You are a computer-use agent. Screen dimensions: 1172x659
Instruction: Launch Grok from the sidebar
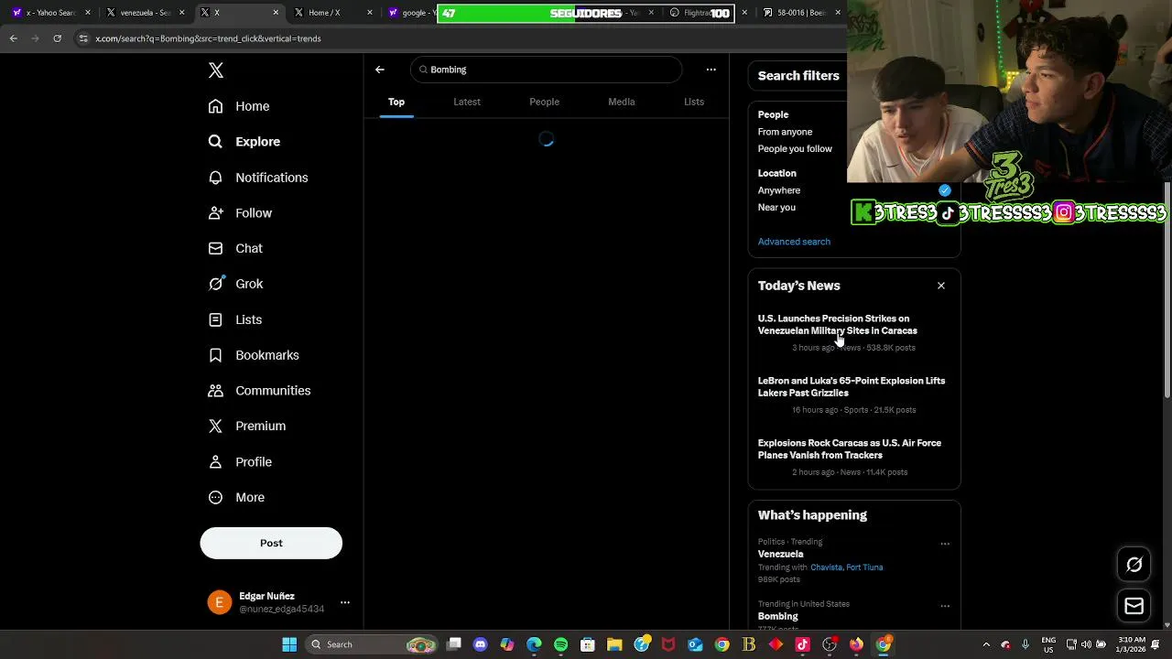[236, 284]
